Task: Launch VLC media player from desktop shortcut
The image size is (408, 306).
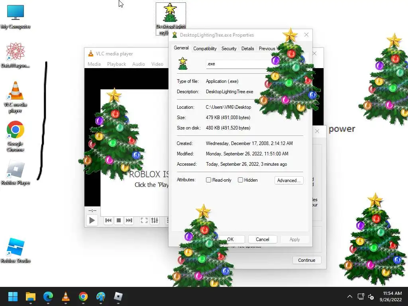Action: click(x=16, y=97)
